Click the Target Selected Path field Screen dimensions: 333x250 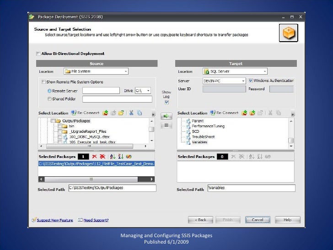click(252, 188)
